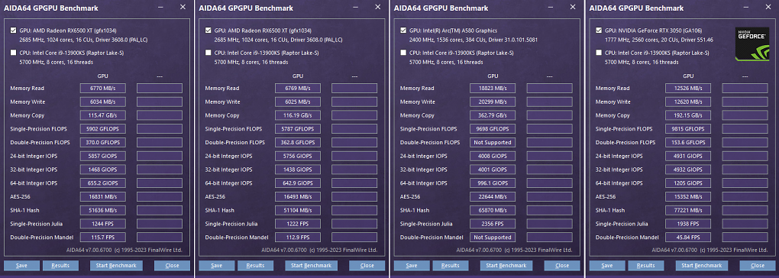The width and height of the screenshot is (779, 278).
Task: Click Close button in the RTX 3050 window
Action: pos(758,266)
